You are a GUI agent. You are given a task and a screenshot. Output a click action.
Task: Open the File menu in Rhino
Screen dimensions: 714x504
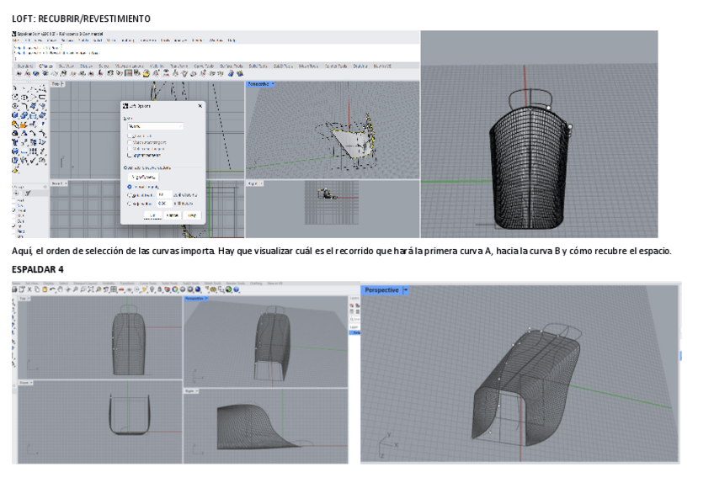(16, 40)
